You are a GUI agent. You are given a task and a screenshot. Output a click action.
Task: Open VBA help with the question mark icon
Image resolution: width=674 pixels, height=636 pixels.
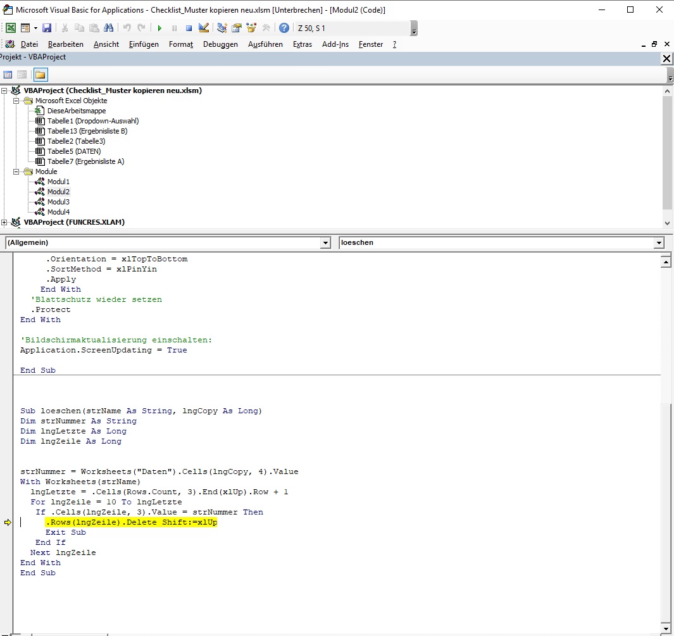pyautogui.click(x=284, y=28)
